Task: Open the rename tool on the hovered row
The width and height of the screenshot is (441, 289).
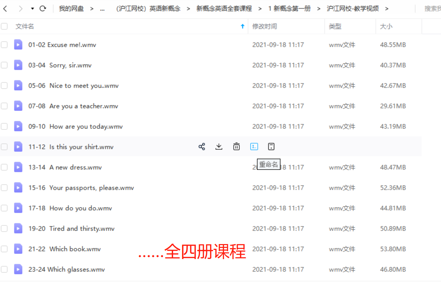Action: (x=254, y=146)
